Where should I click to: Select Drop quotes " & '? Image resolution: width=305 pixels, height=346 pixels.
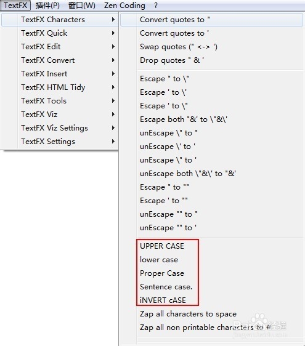(x=212, y=60)
